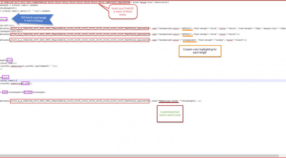
Task: Click the horizontal scrollbar at the bottom
Action: [x=138, y=156]
